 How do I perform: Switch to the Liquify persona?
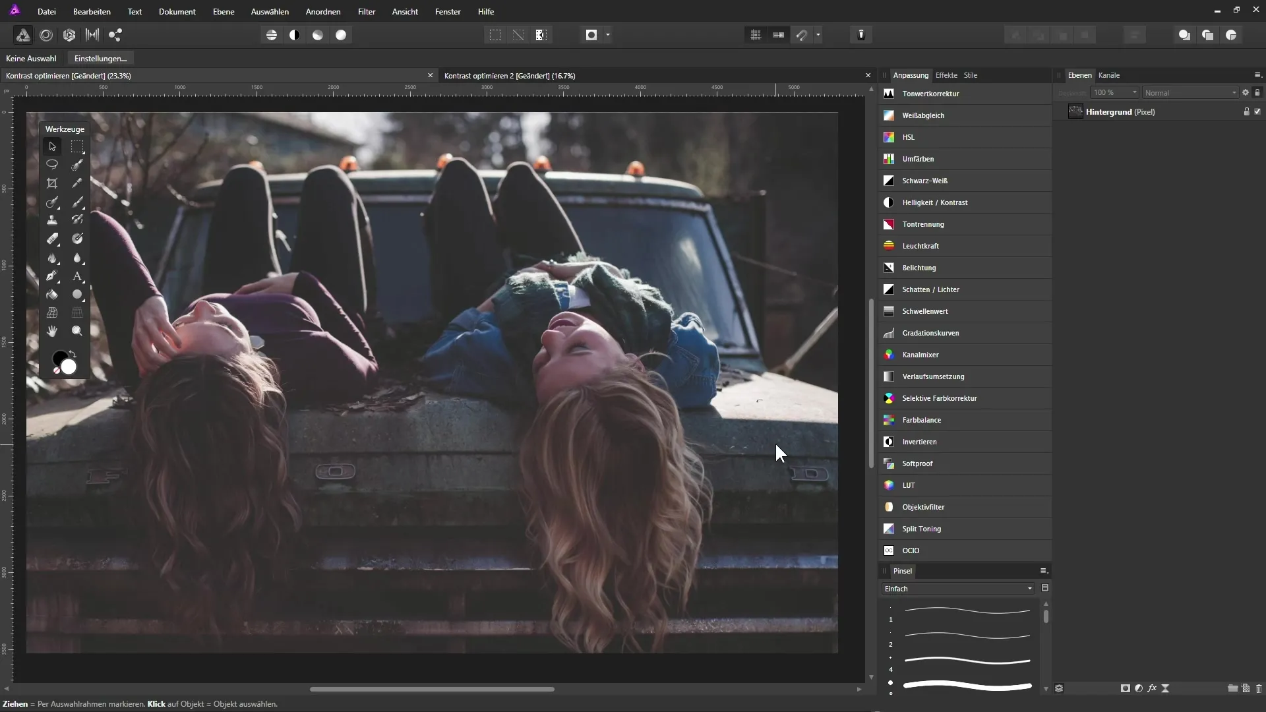pyautogui.click(x=46, y=35)
